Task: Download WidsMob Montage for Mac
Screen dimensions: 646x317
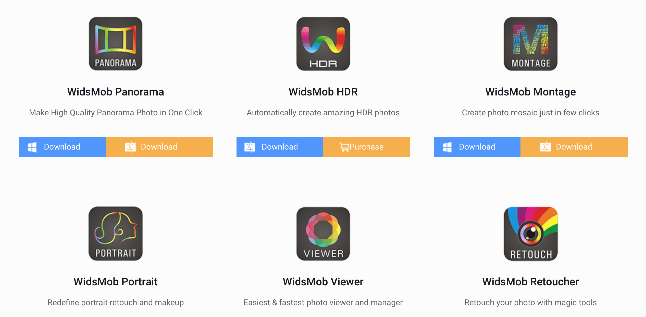Action: (574, 147)
